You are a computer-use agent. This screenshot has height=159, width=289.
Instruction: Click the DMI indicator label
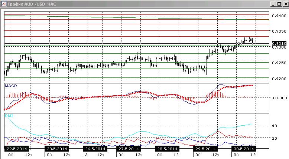coord(9,116)
